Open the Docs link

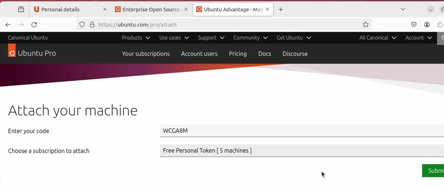point(265,54)
